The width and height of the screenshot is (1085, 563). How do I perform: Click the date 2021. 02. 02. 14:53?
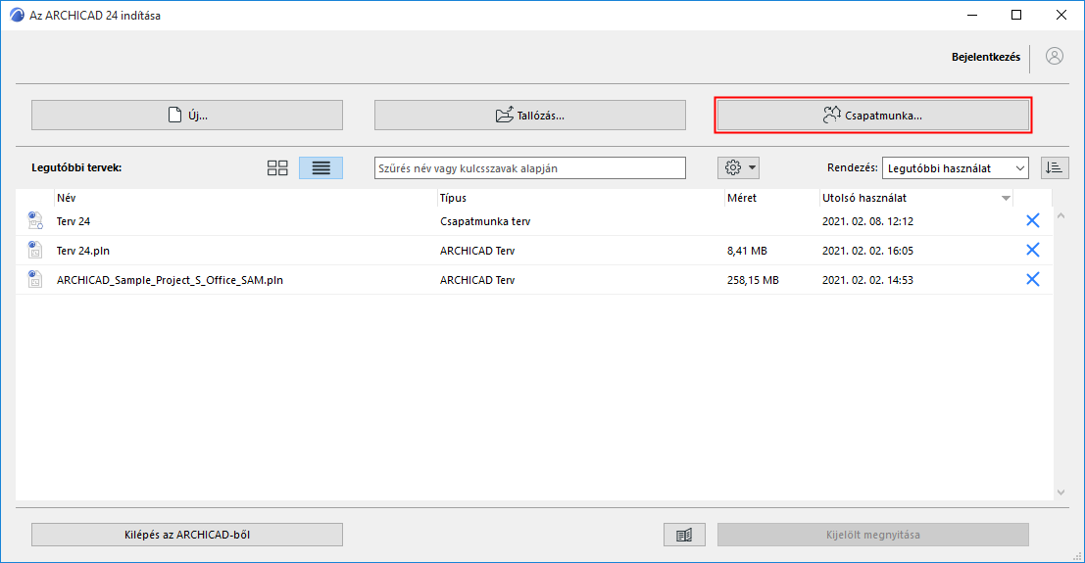pyautogui.click(x=867, y=280)
